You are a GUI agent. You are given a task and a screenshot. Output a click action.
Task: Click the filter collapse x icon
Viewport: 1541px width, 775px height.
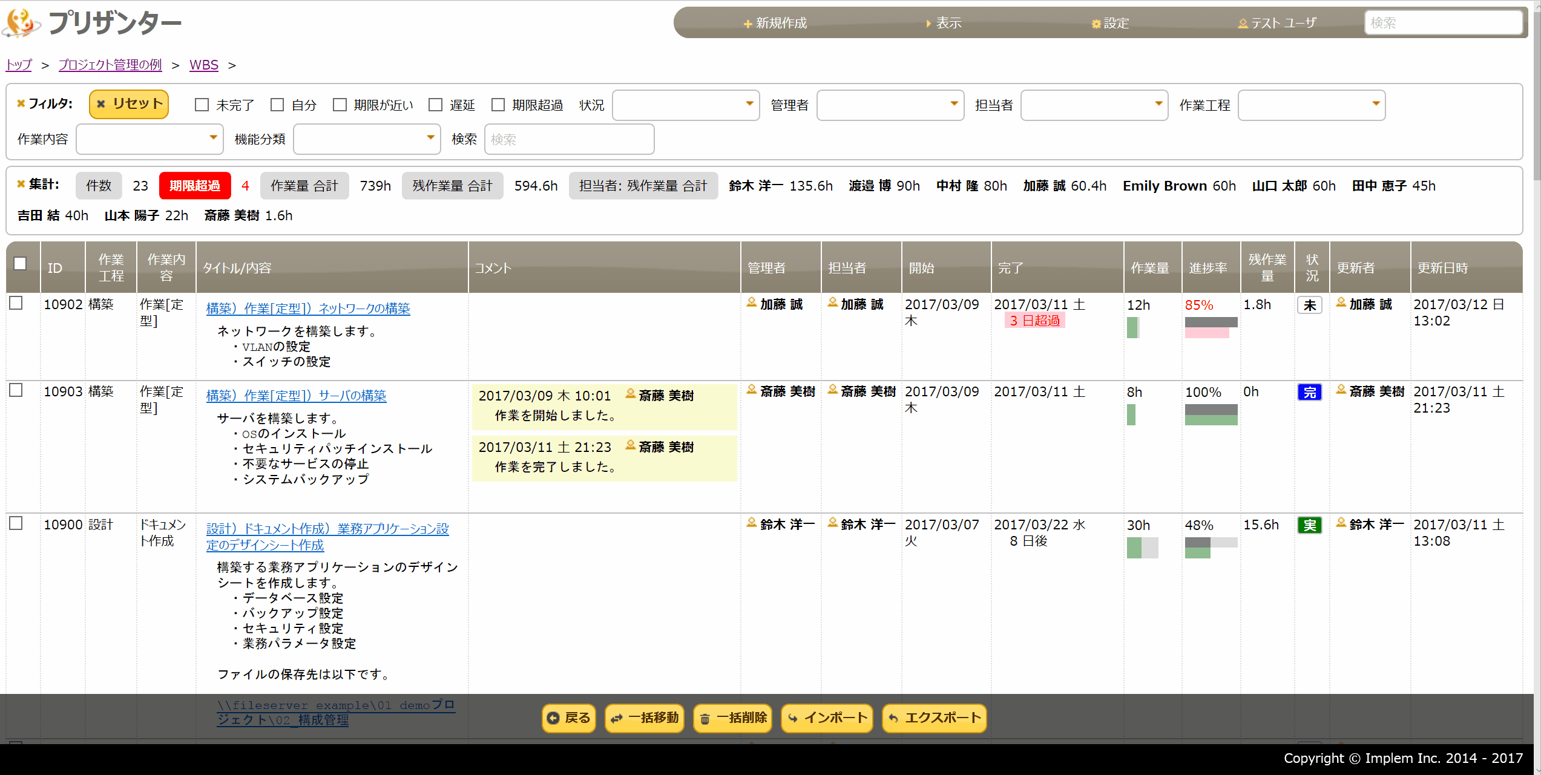tap(21, 103)
